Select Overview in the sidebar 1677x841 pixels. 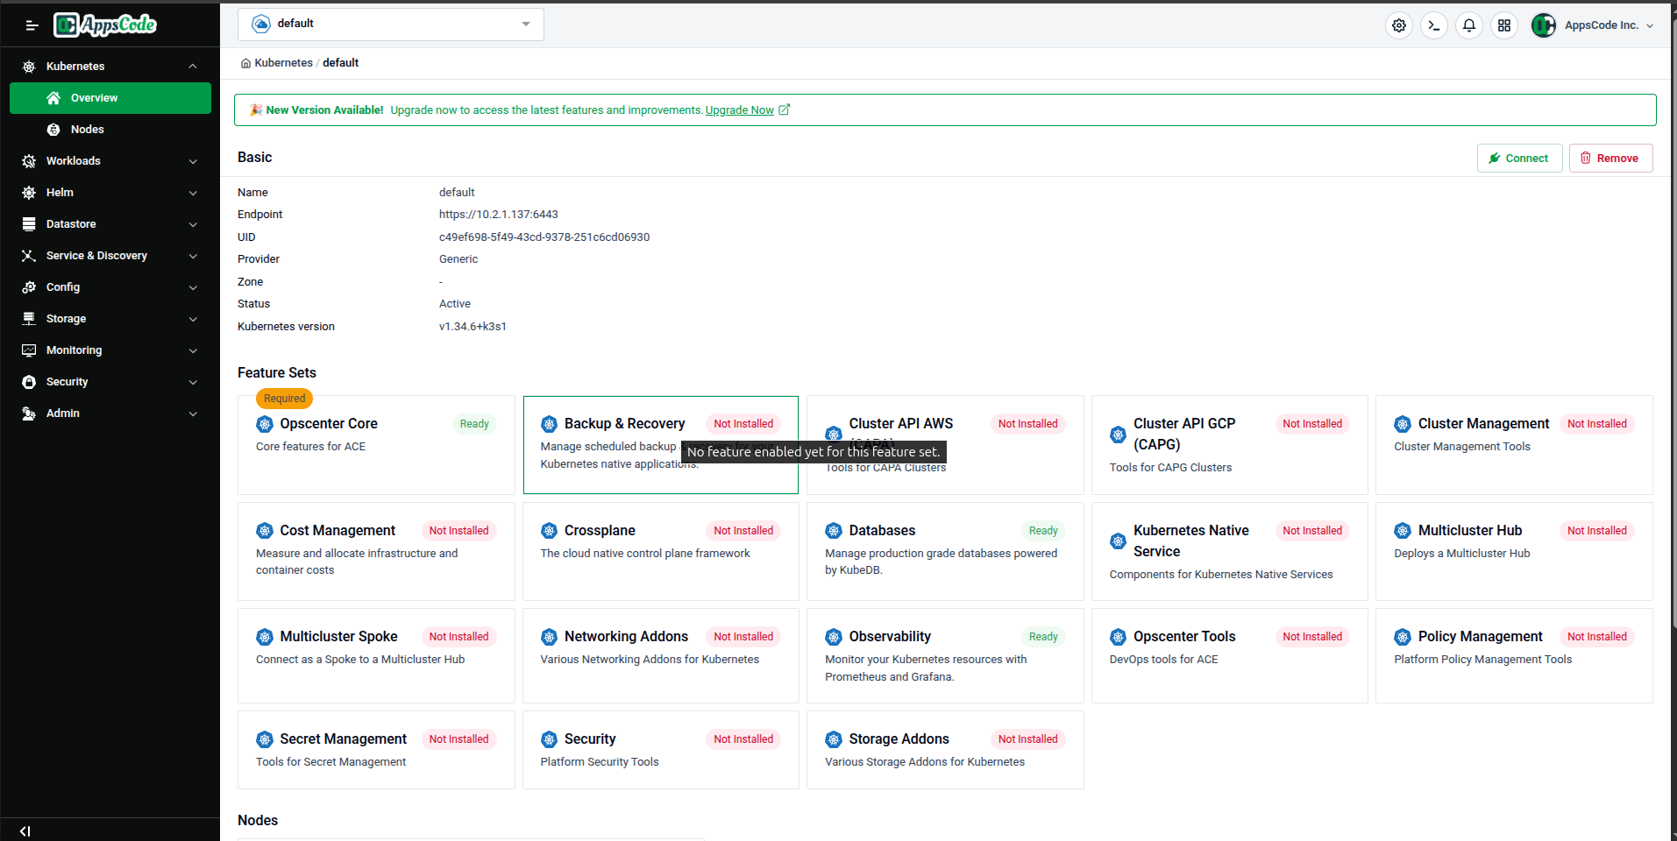95,97
